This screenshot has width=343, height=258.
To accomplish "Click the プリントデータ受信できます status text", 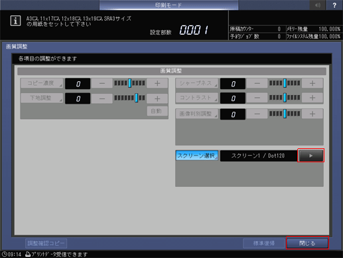I will click(x=59, y=254).
